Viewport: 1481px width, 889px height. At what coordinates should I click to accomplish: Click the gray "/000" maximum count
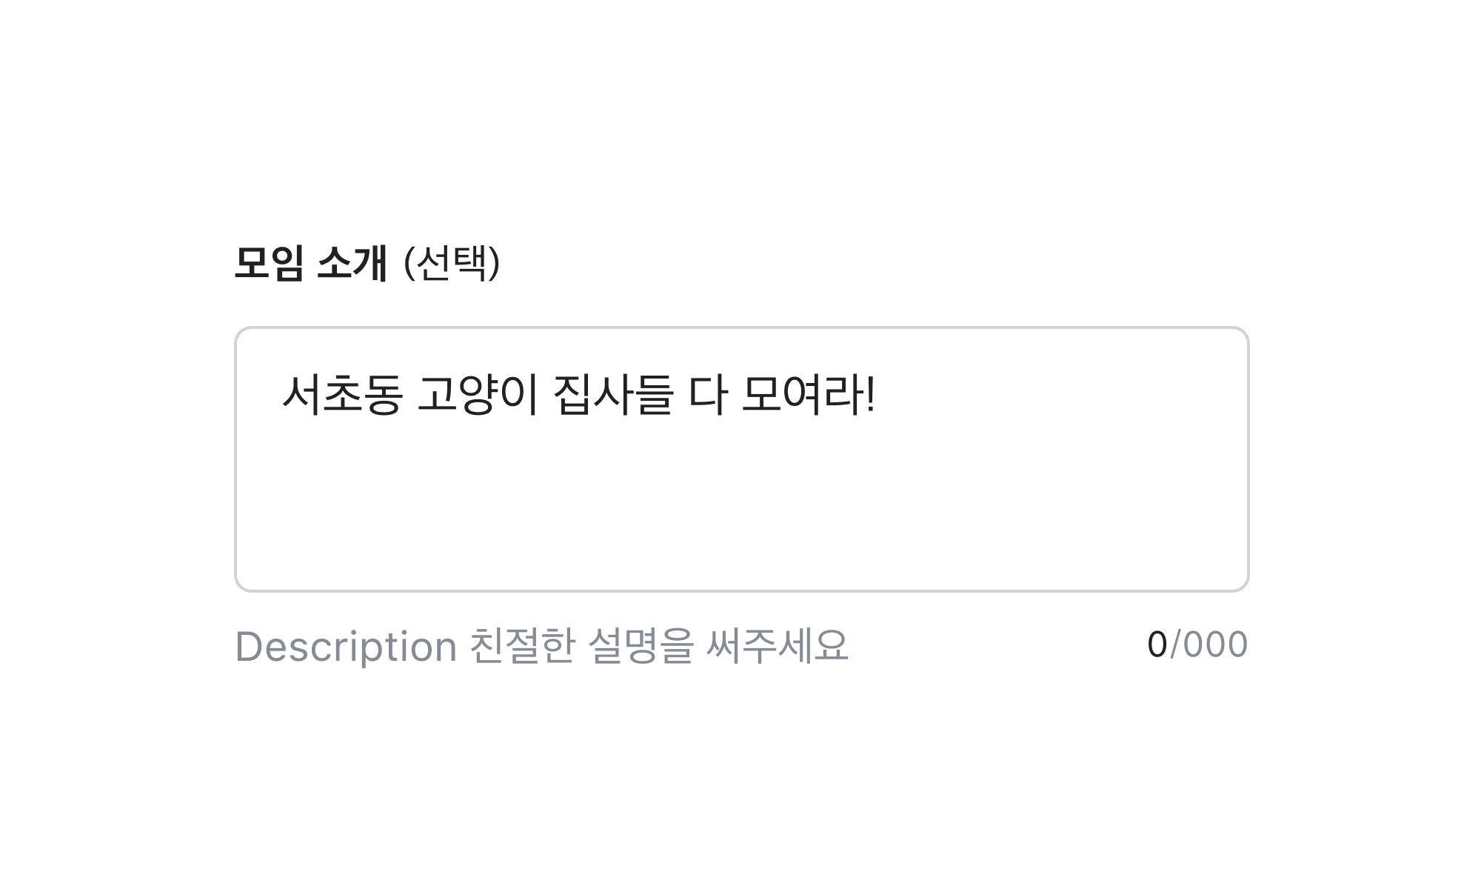pyautogui.click(x=1210, y=645)
